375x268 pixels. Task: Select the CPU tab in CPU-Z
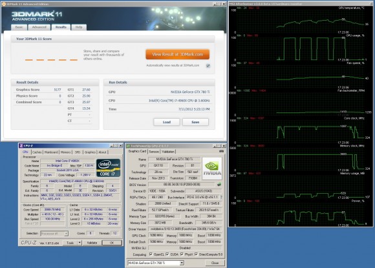[x=25, y=152]
